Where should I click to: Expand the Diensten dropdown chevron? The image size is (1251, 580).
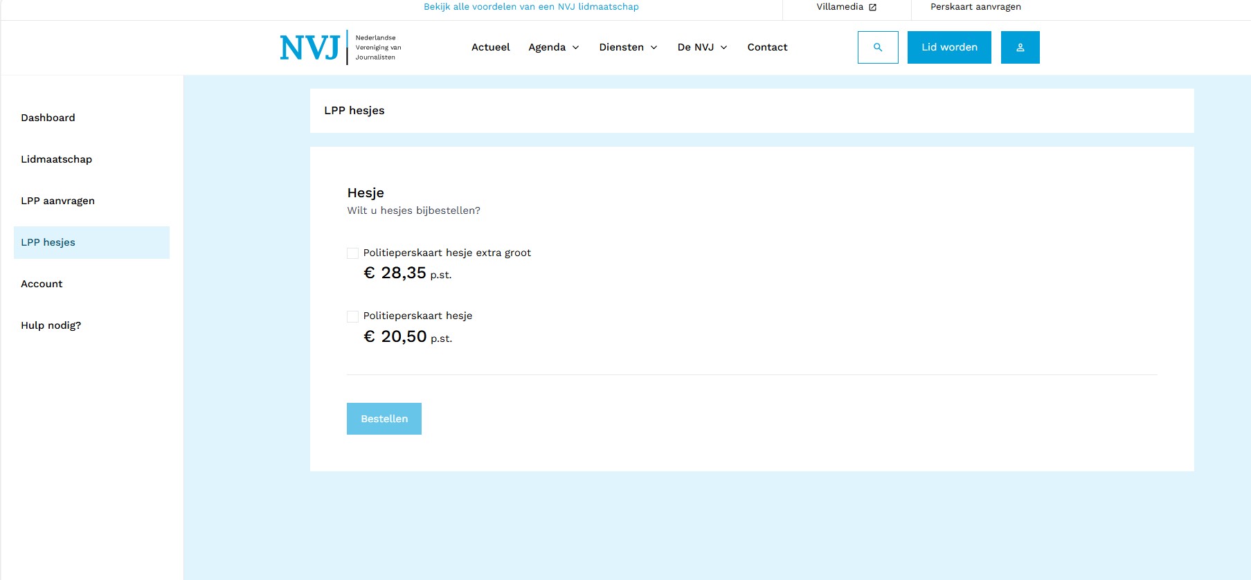(654, 48)
